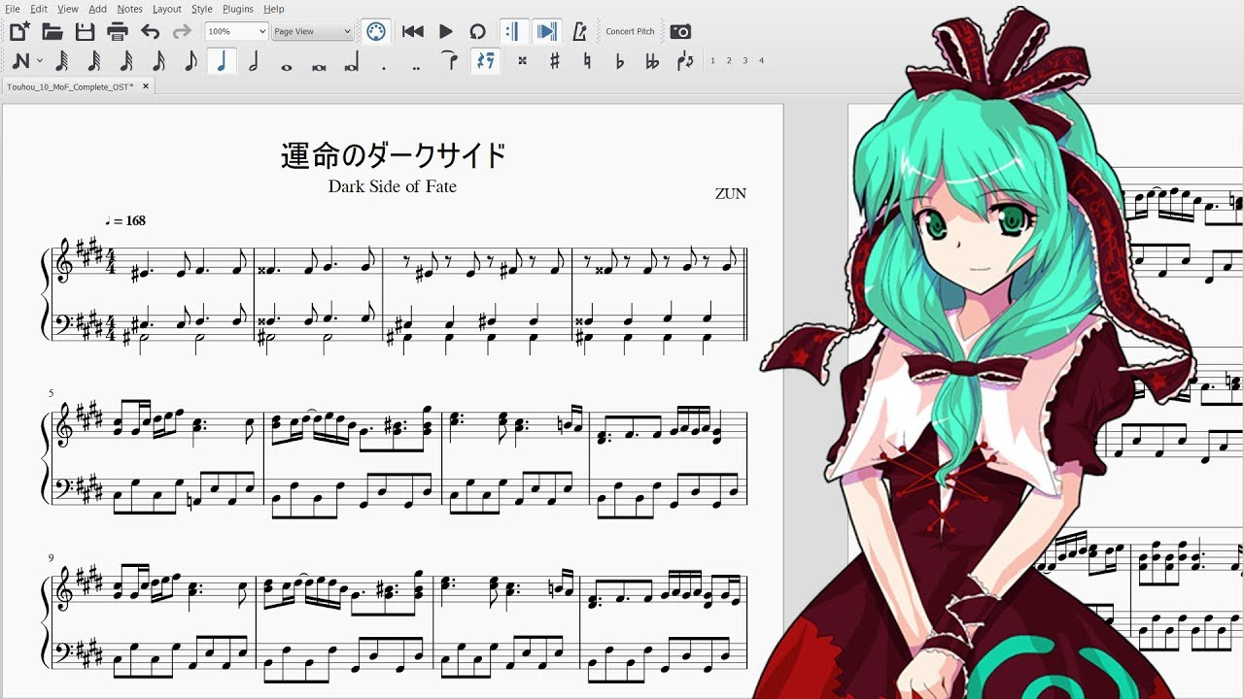Toggle loop playback
This screenshot has height=699, width=1244.
click(477, 31)
